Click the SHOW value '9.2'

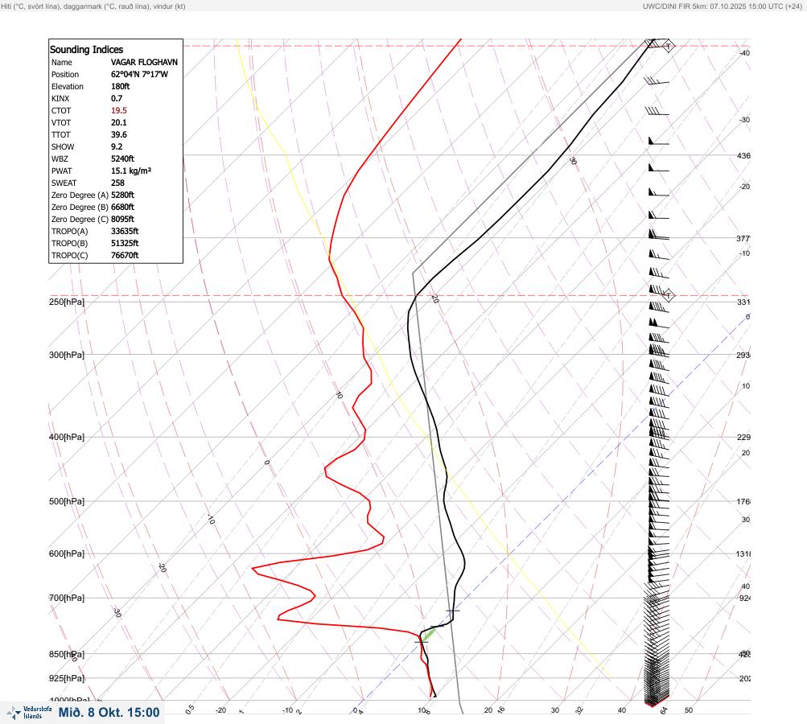pyautogui.click(x=117, y=146)
